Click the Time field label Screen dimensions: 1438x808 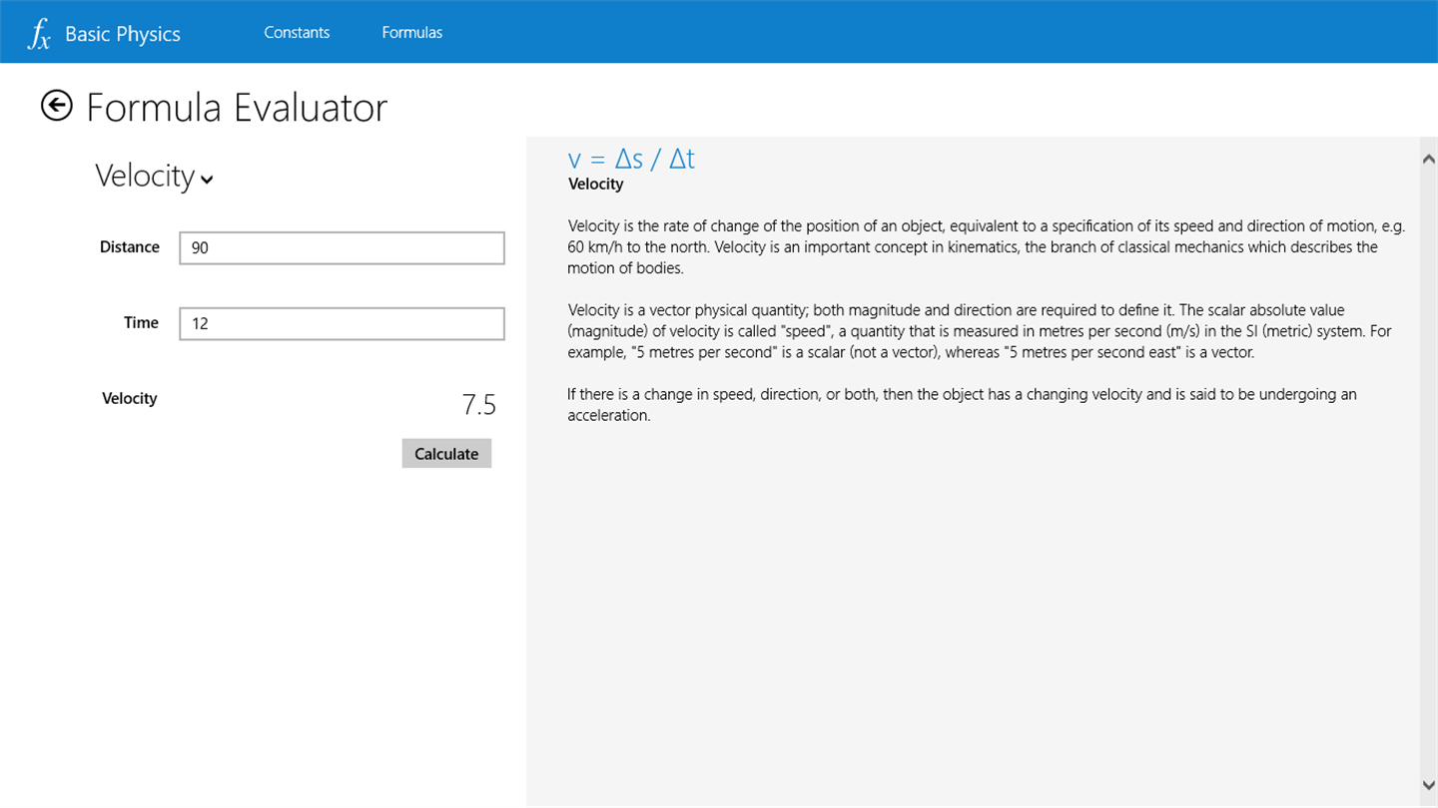141,323
